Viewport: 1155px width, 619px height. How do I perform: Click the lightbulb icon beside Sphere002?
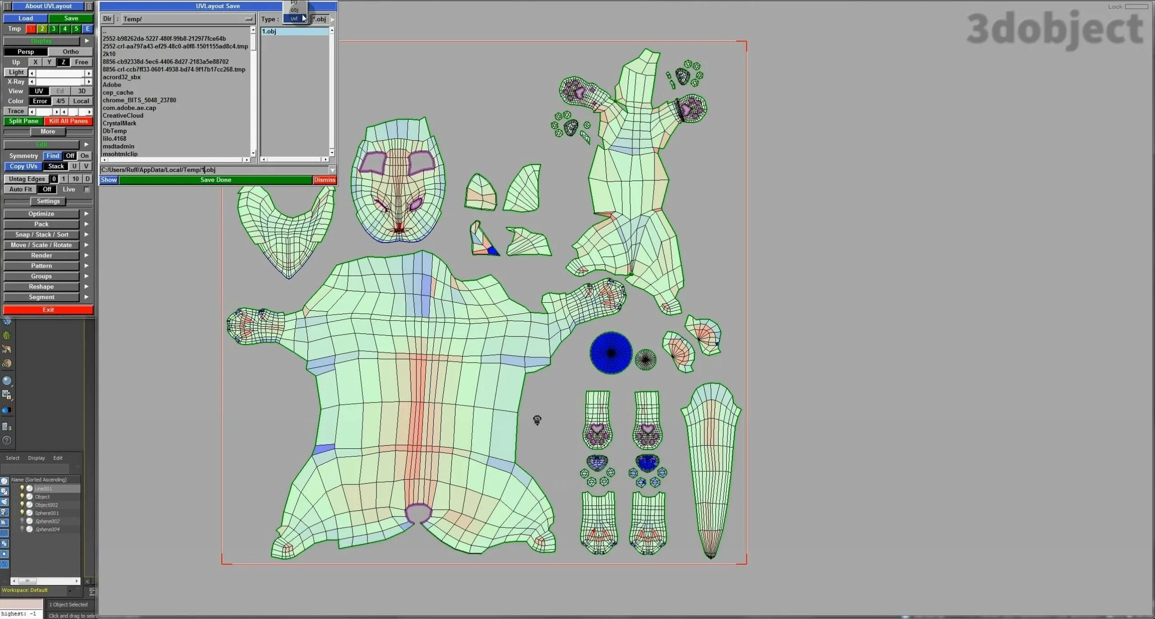pyautogui.click(x=22, y=521)
